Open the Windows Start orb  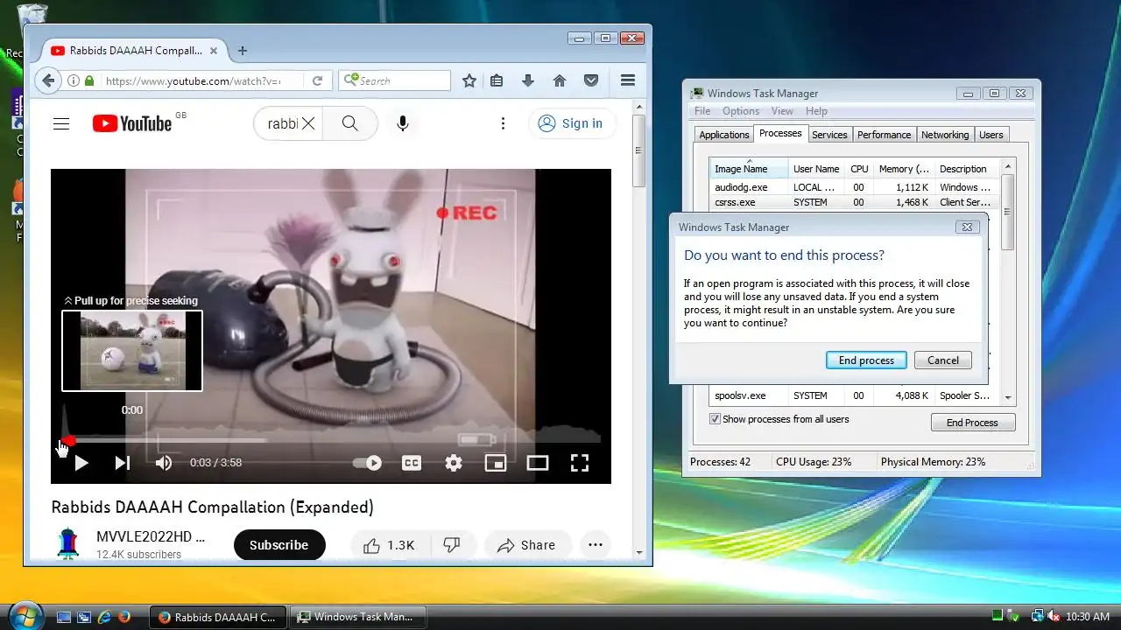coord(25,615)
